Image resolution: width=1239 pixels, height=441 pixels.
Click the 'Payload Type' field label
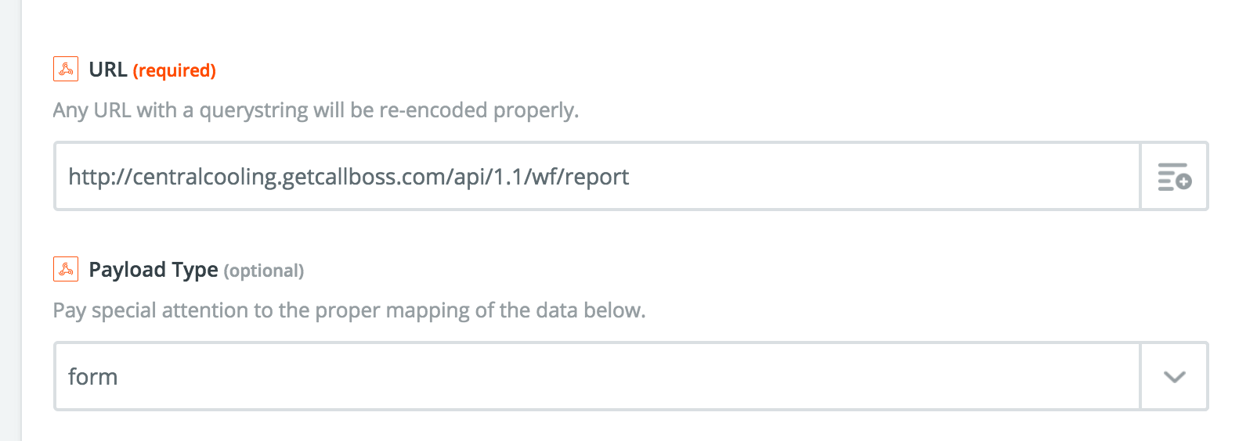[154, 270]
